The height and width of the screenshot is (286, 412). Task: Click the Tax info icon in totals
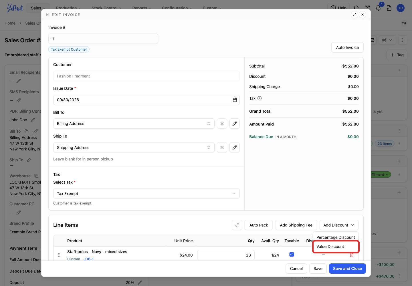click(260, 98)
